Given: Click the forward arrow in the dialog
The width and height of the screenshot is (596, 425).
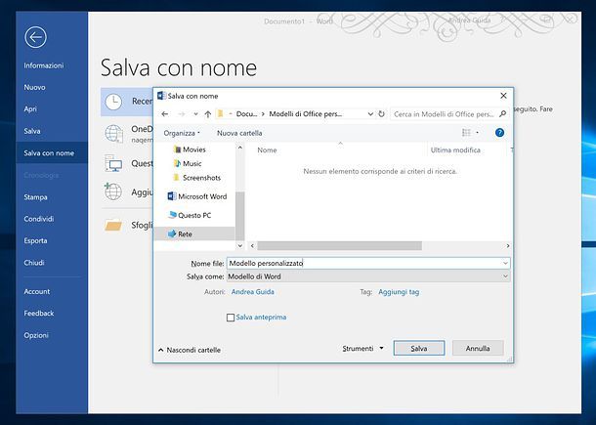Looking at the screenshot, I should [x=182, y=114].
